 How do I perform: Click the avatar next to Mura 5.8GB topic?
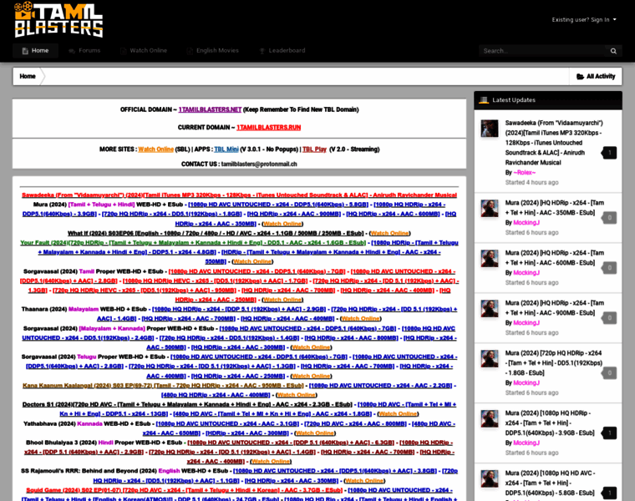pyautogui.click(x=490, y=478)
